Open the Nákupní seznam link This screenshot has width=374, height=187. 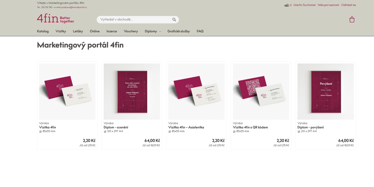tap(328, 5)
